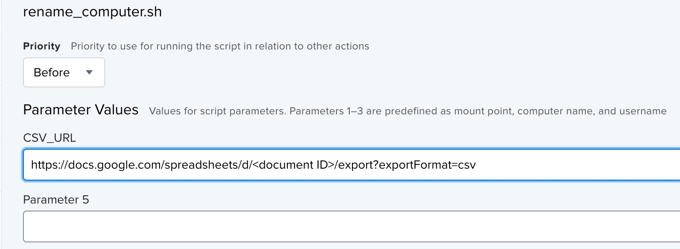Click the left sidebar edge strip
The height and width of the screenshot is (249, 680).
tap(1, 124)
